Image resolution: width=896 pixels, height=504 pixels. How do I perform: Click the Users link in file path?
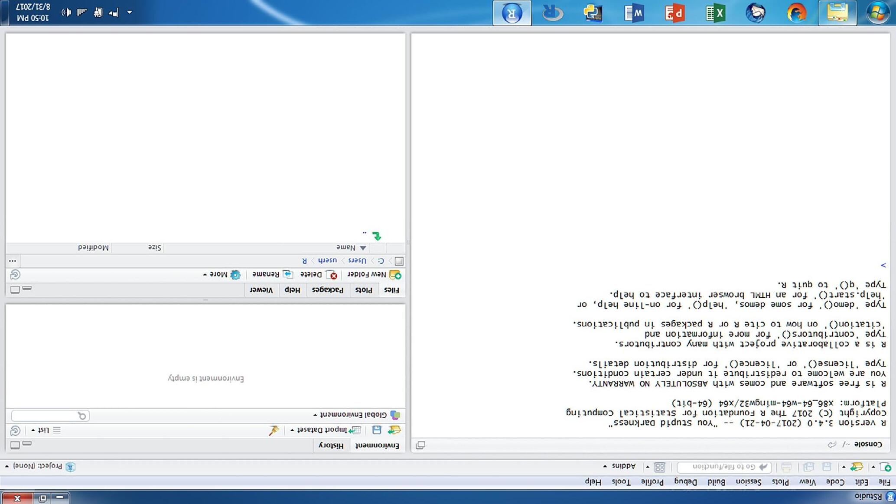[357, 260]
